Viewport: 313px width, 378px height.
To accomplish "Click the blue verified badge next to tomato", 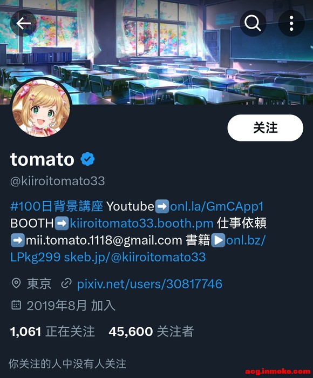I will [x=87, y=159].
